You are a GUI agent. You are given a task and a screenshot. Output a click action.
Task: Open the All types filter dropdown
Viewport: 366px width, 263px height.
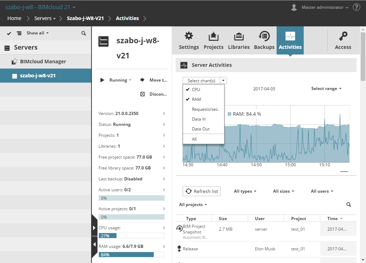pyautogui.click(x=245, y=191)
